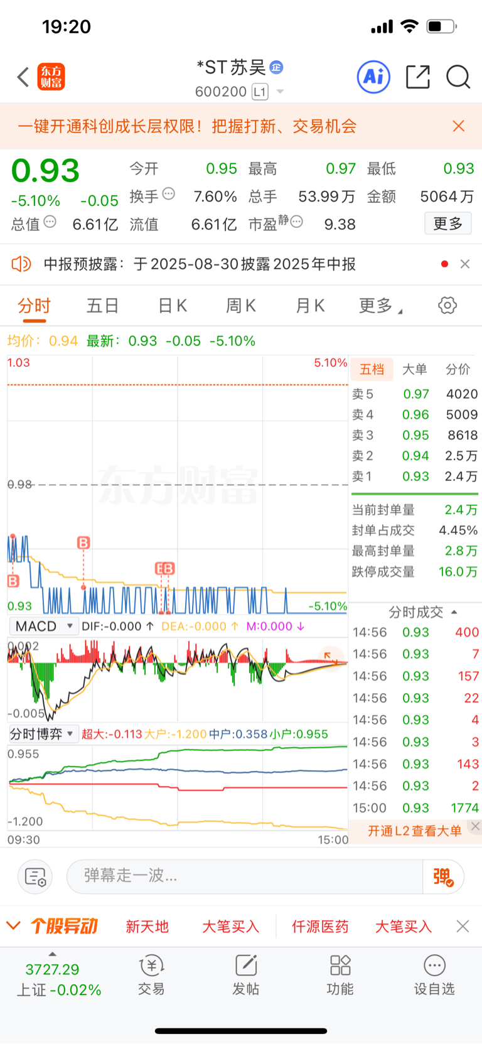Image resolution: width=482 pixels, height=1044 pixels.
Task: Go back using the left arrow
Action: [x=23, y=77]
